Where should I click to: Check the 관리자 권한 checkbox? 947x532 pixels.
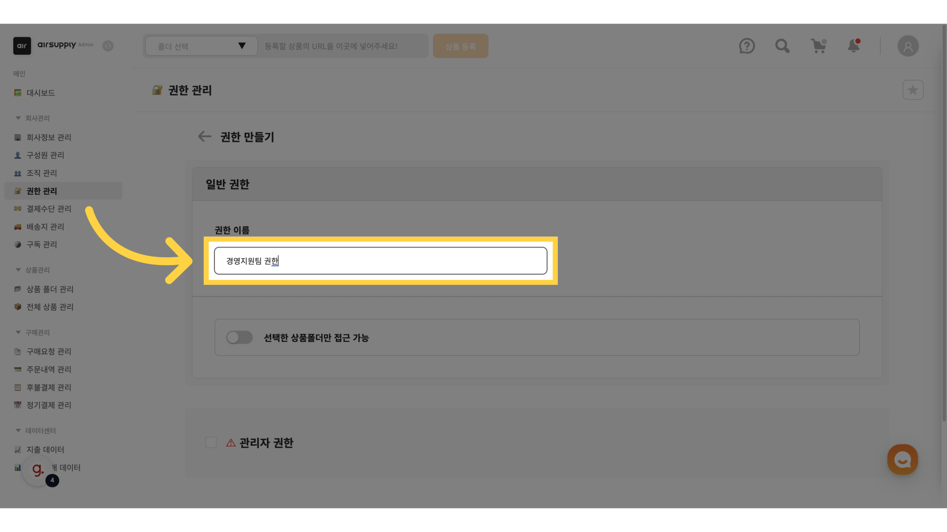[211, 442]
